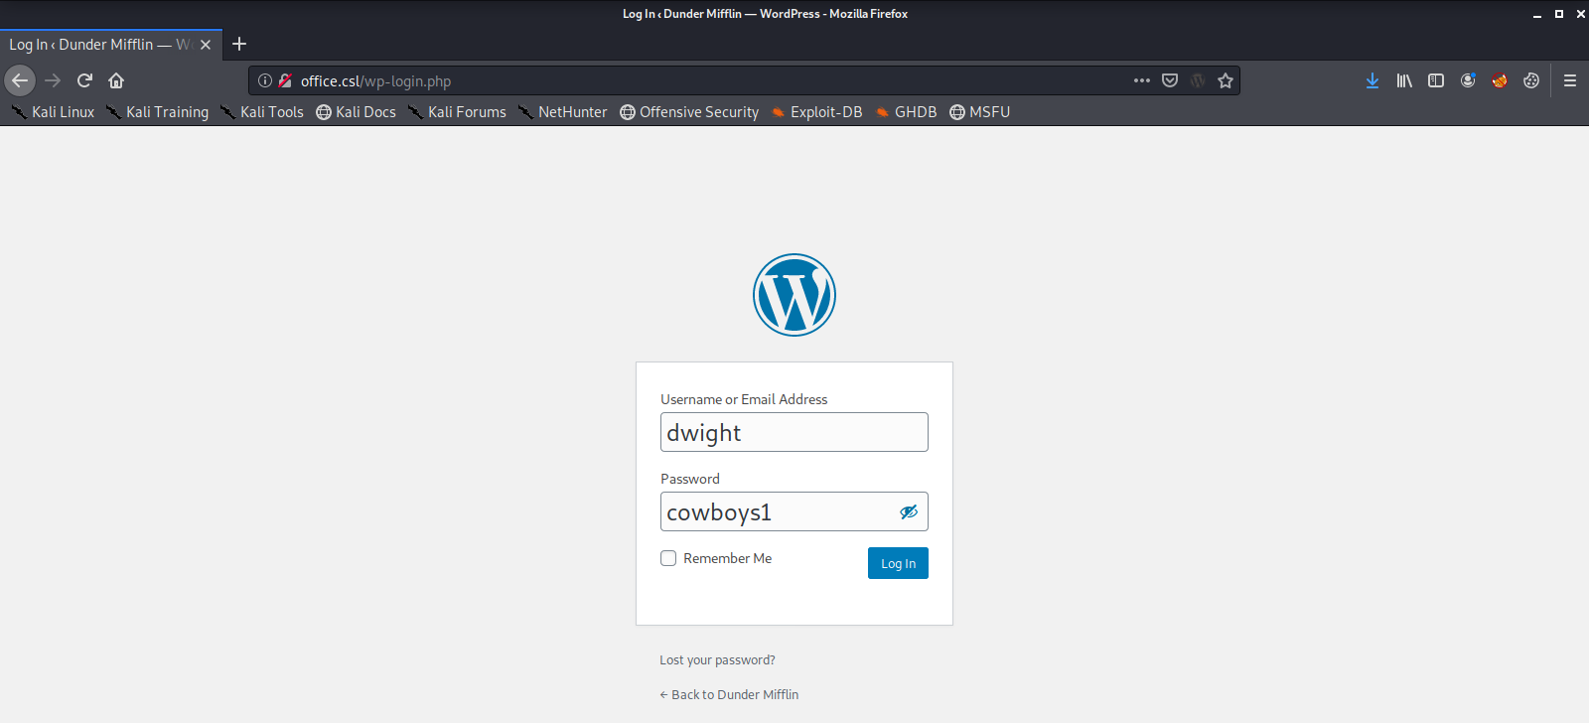
Task: Save page to Pocket
Action: click(x=1170, y=80)
